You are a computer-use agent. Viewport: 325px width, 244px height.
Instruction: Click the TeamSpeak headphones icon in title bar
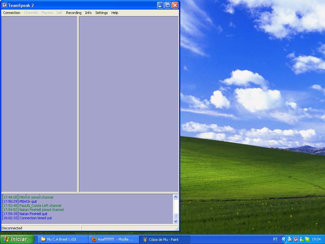click(4, 5)
